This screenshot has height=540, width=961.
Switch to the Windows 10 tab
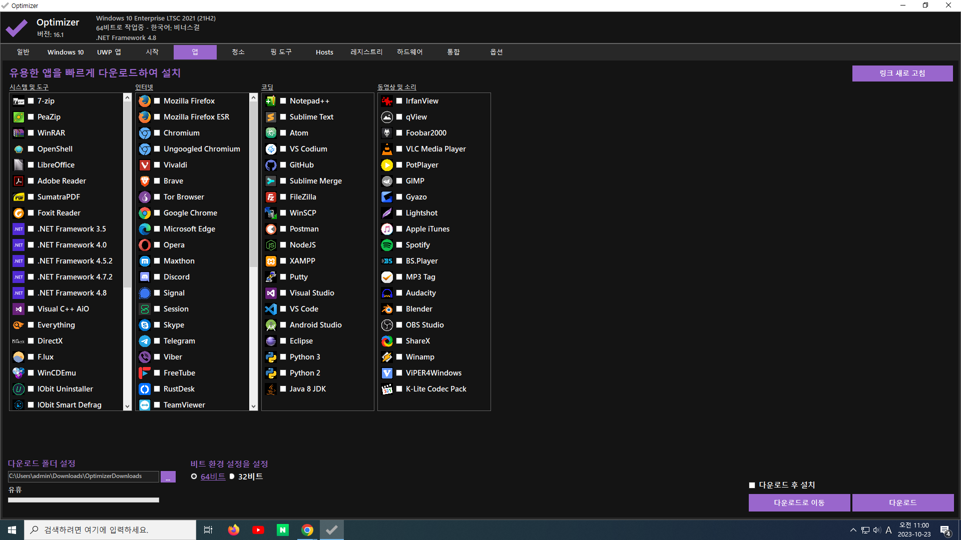coord(66,52)
